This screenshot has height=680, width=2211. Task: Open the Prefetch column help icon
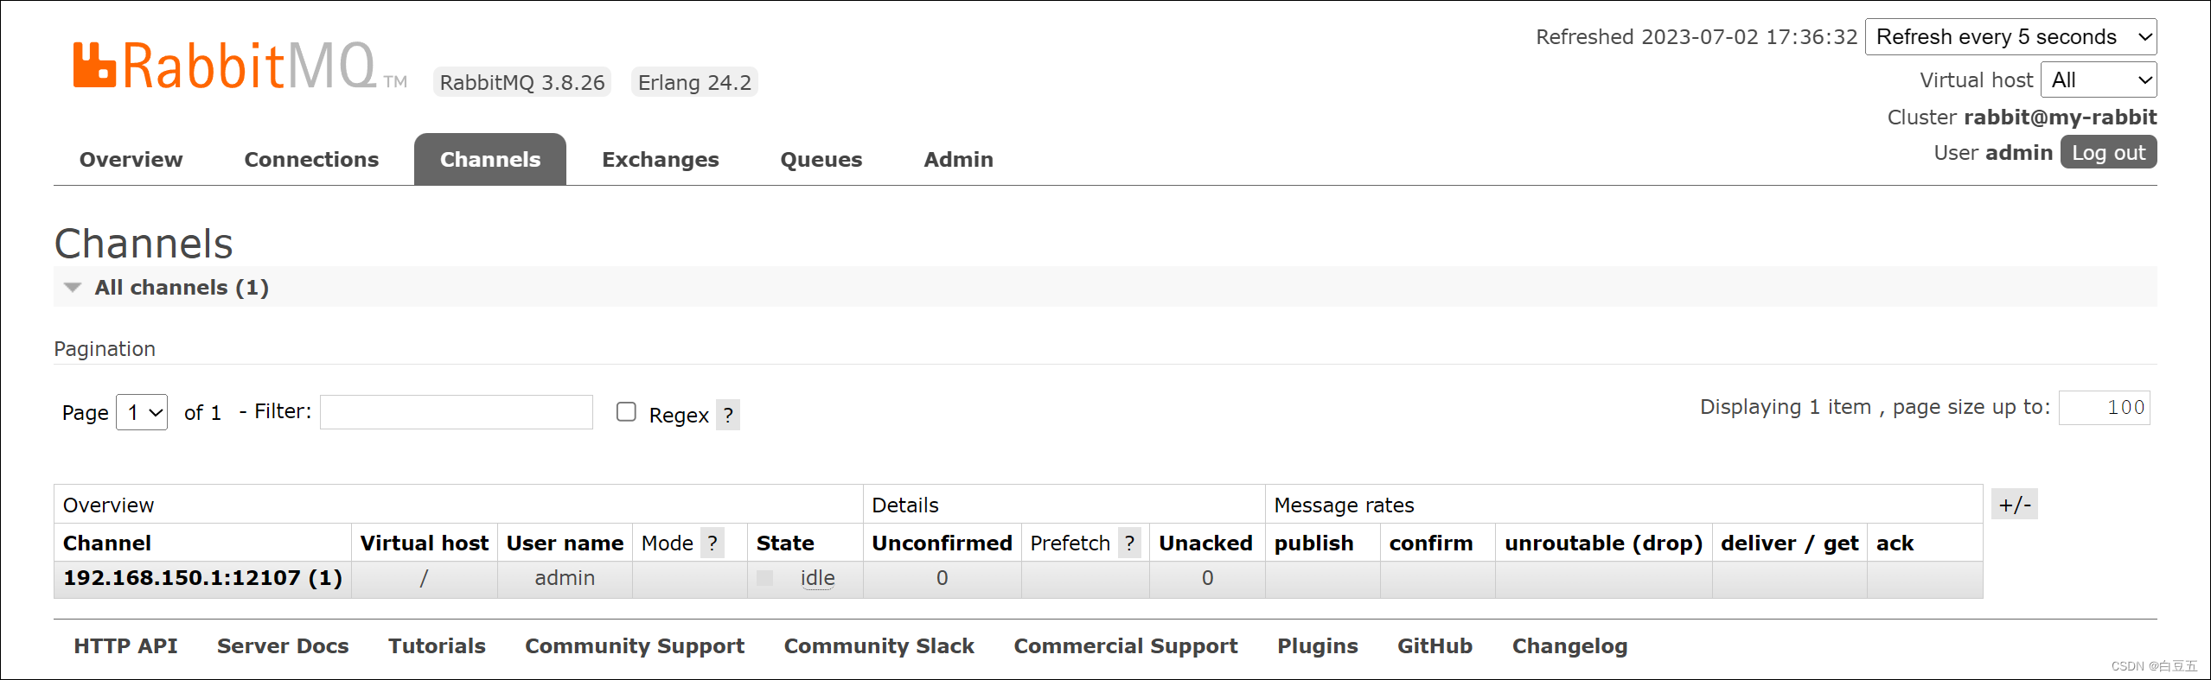coord(1129,543)
